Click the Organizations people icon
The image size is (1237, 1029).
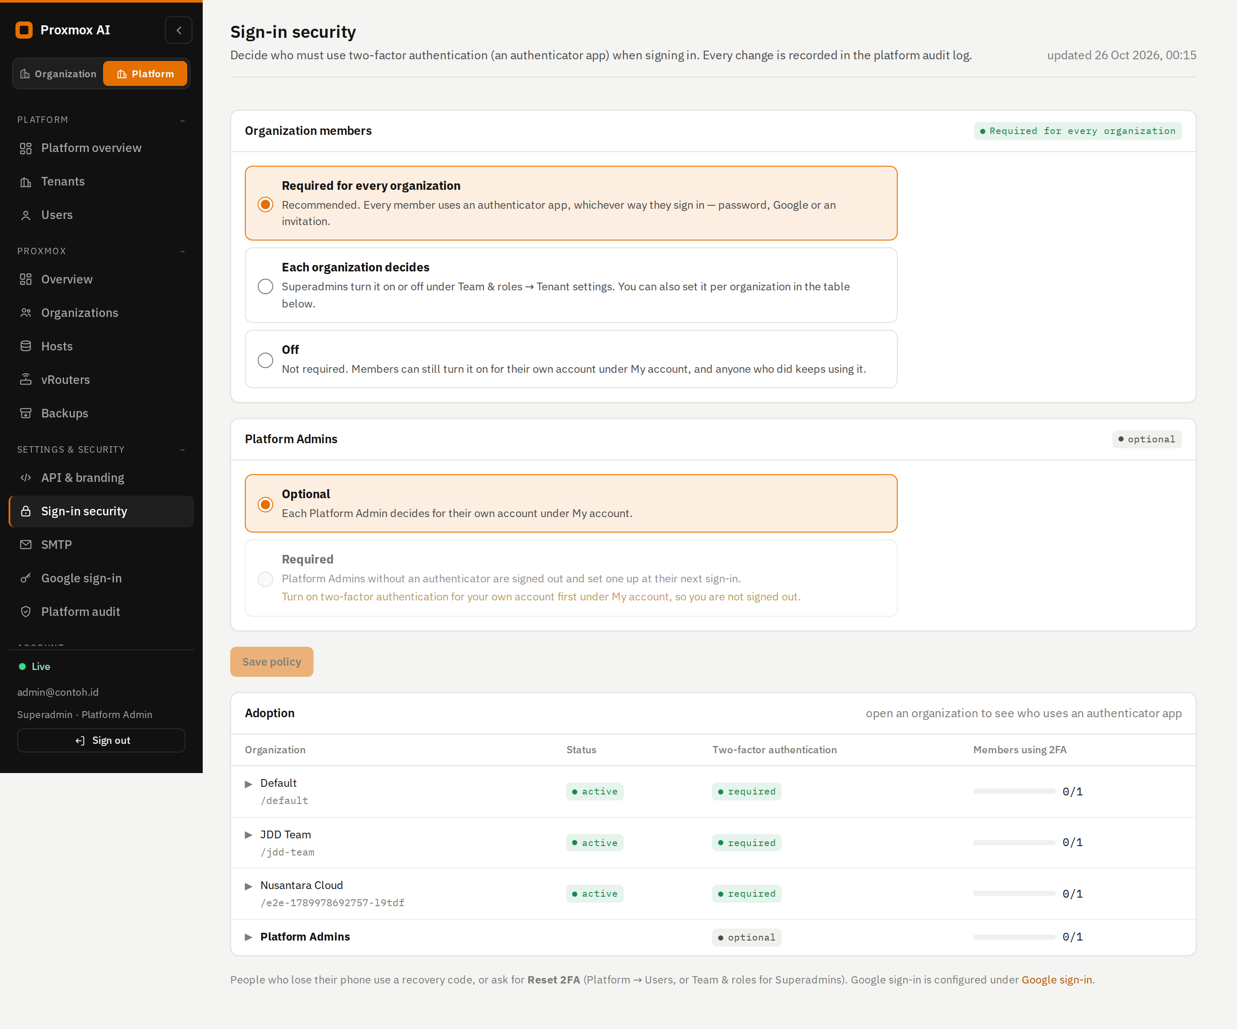[x=25, y=314]
